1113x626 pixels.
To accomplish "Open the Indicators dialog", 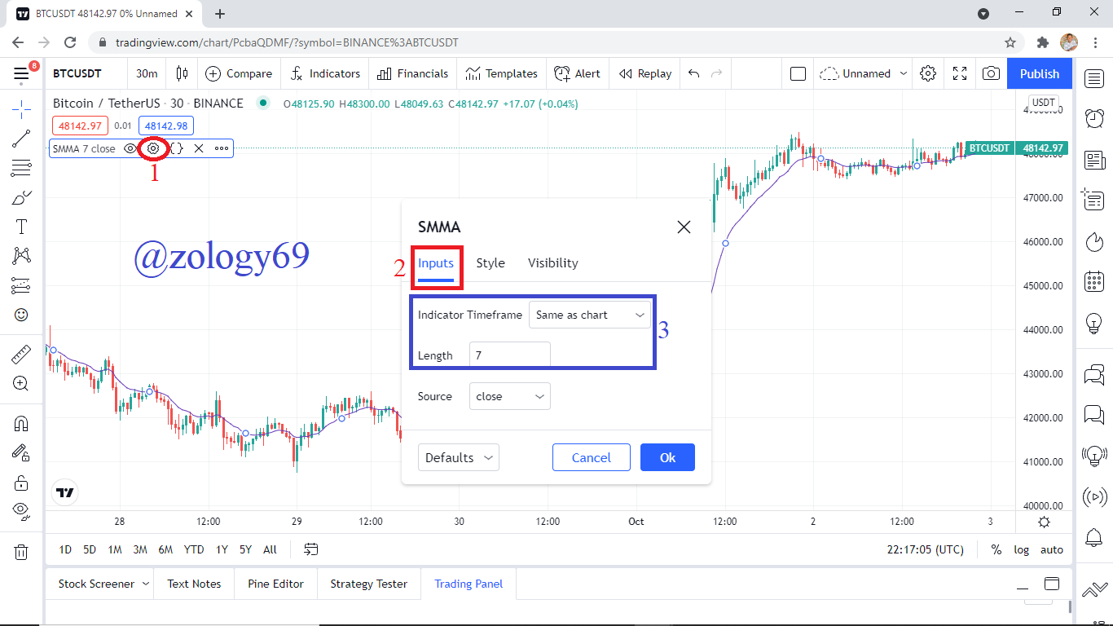I will coord(325,73).
